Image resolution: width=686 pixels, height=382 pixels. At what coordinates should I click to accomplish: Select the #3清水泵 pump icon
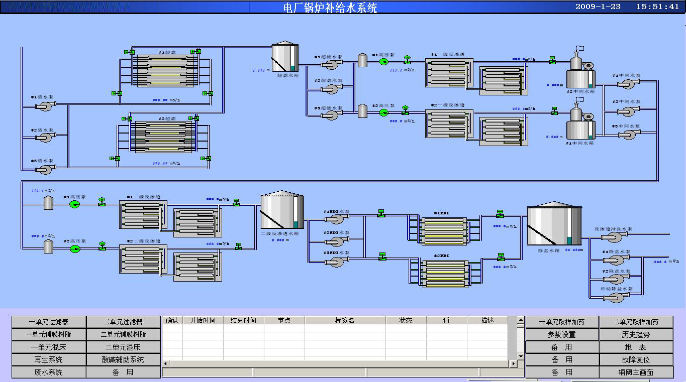(x=45, y=169)
